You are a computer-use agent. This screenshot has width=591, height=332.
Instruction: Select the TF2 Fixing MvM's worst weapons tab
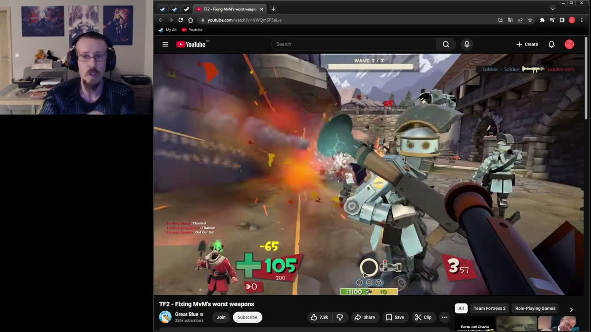[229, 9]
